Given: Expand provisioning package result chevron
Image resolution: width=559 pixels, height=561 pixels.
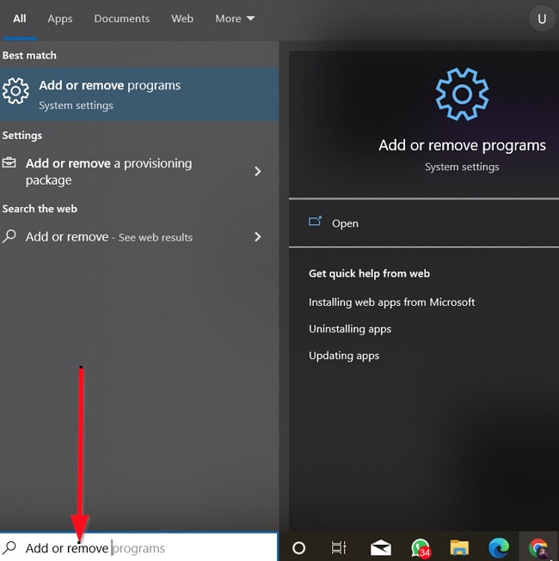Looking at the screenshot, I should [x=257, y=171].
